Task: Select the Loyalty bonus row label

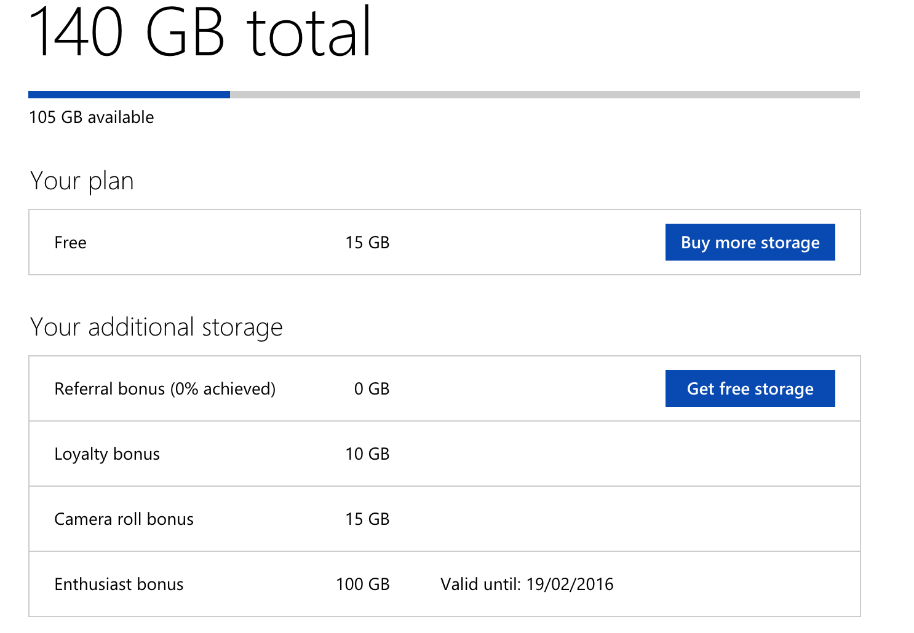Action: click(x=107, y=454)
